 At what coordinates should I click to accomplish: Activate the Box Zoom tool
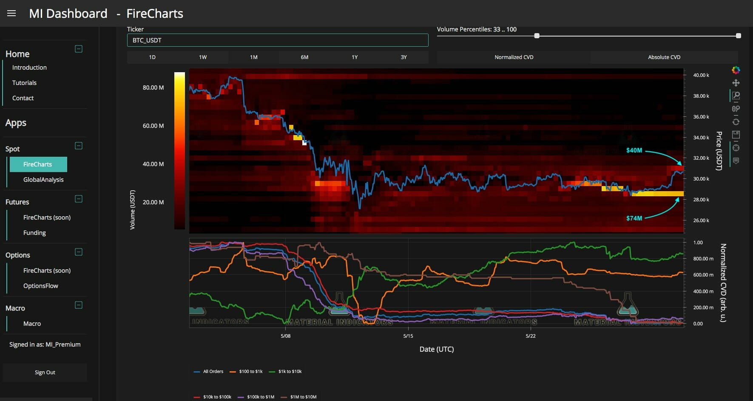pos(736,96)
